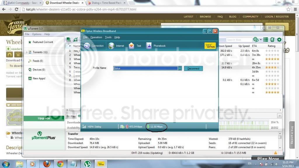Open Help menu in Optus window

click(117, 37)
